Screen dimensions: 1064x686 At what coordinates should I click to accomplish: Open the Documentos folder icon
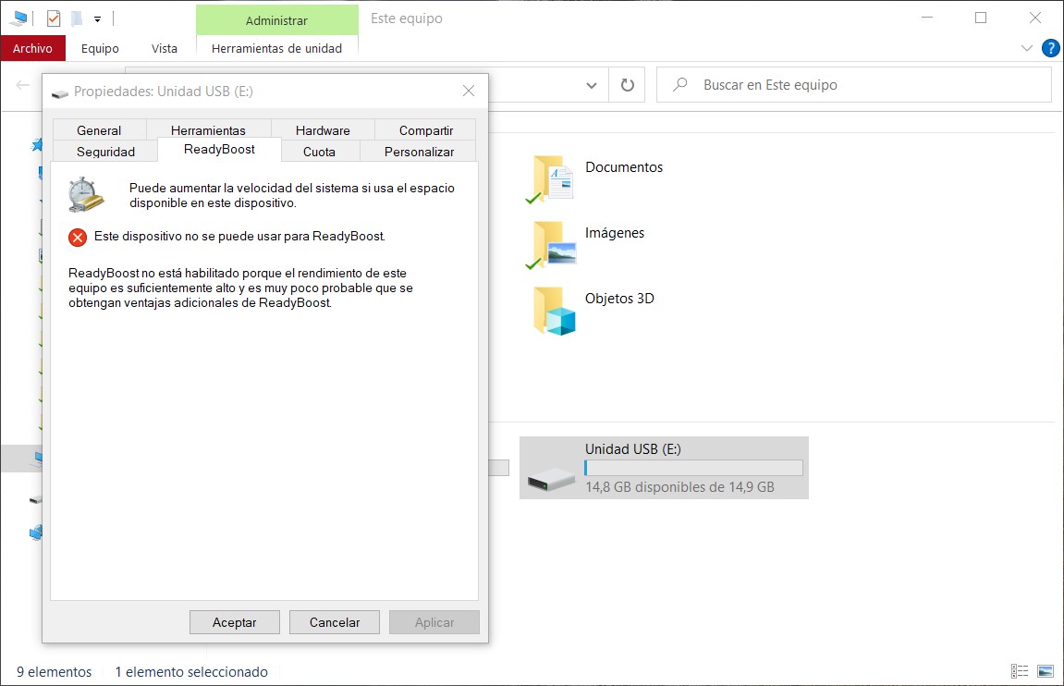tap(553, 178)
